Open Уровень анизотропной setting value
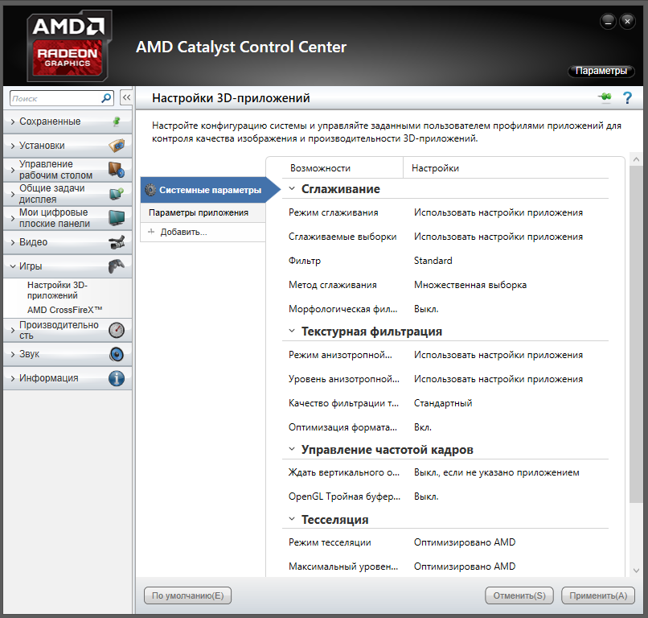Viewport: 648px width, 618px height. (498, 379)
